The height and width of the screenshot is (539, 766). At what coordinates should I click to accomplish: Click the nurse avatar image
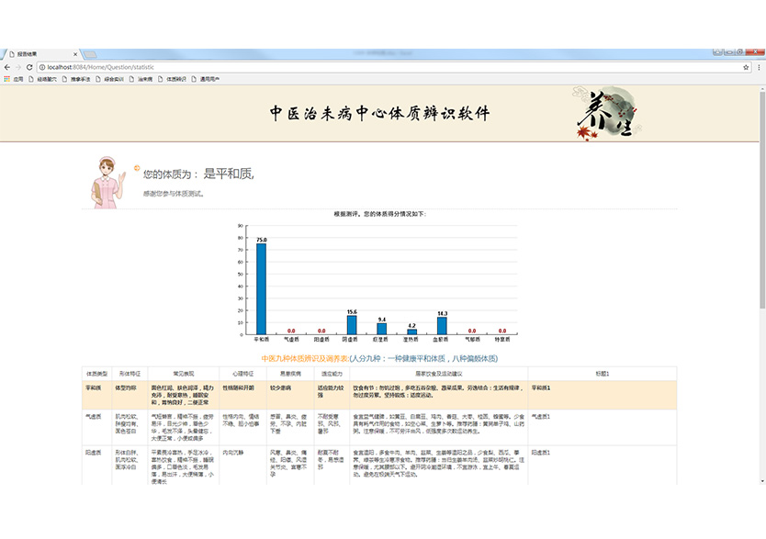click(x=109, y=182)
